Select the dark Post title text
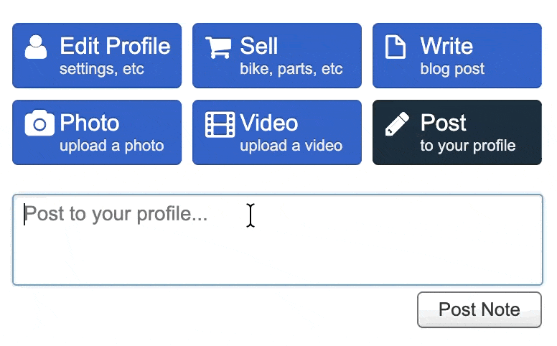Viewport: 557px width, 346px height. click(444, 123)
